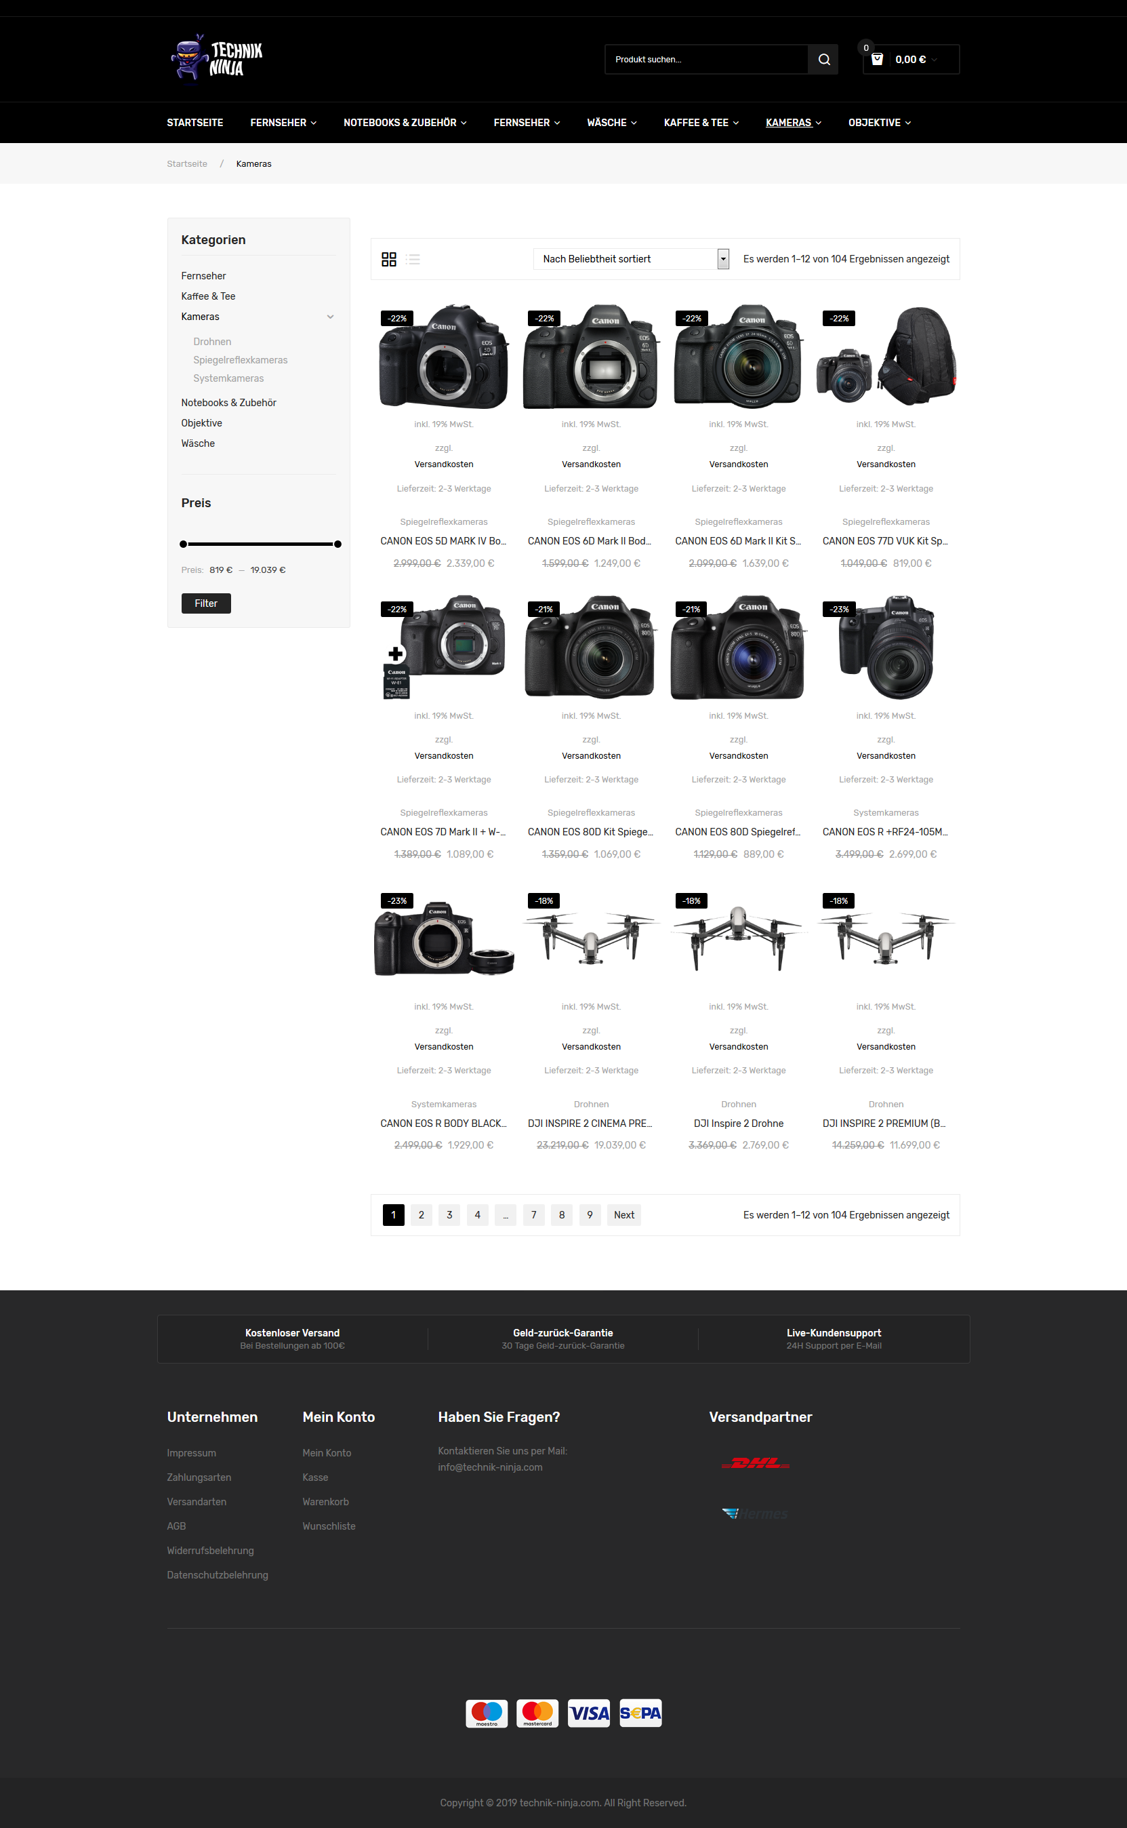The width and height of the screenshot is (1127, 1828).
Task: Switch to list view layout
Action: [x=413, y=260]
